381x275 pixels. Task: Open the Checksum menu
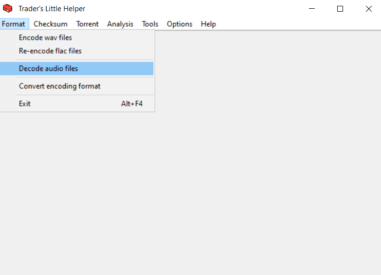tap(50, 24)
